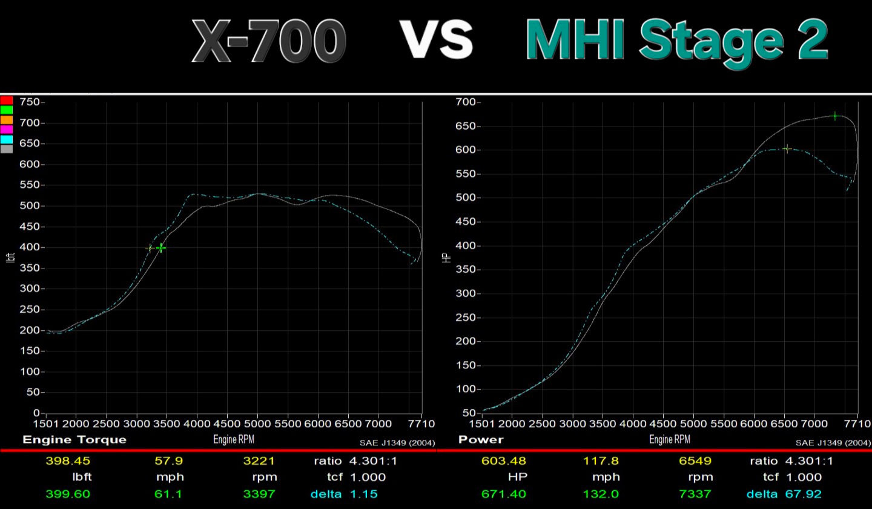Select the yellow cursor marker on torque graph
Screen dimensions: 872x509
point(150,248)
